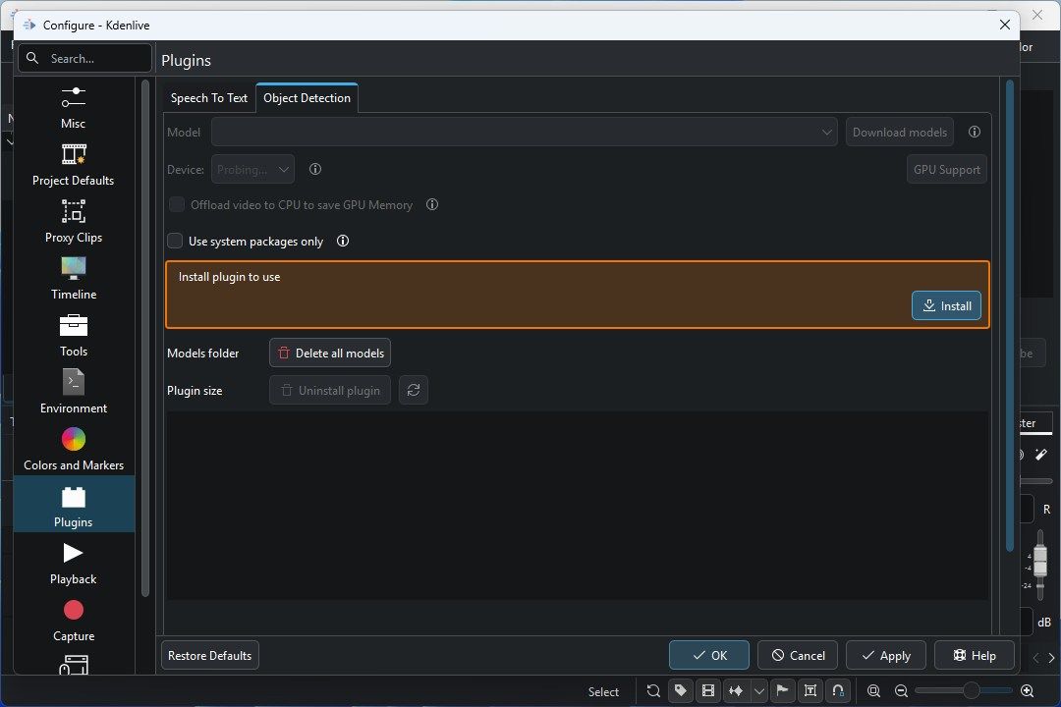
Task: Click the info icon next to Device
Action: pos(314,169)
